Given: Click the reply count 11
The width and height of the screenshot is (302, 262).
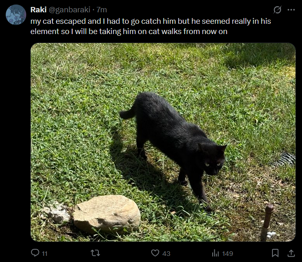Looking at the screenshot, I should (44, 253).
